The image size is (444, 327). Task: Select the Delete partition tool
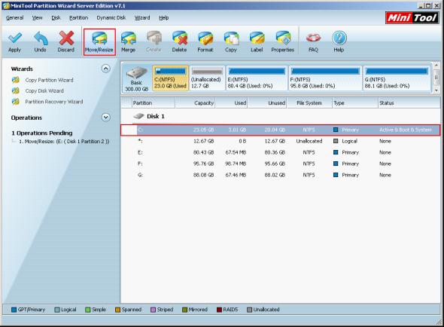point(179,41)
